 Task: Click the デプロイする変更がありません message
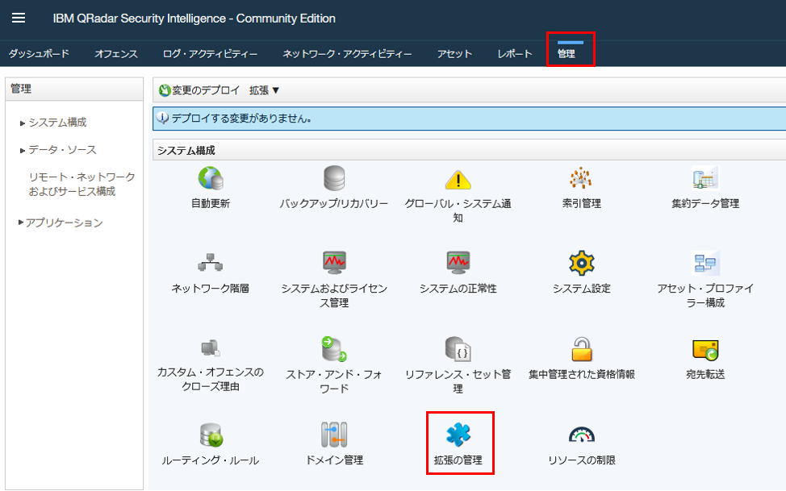[241, 119]
